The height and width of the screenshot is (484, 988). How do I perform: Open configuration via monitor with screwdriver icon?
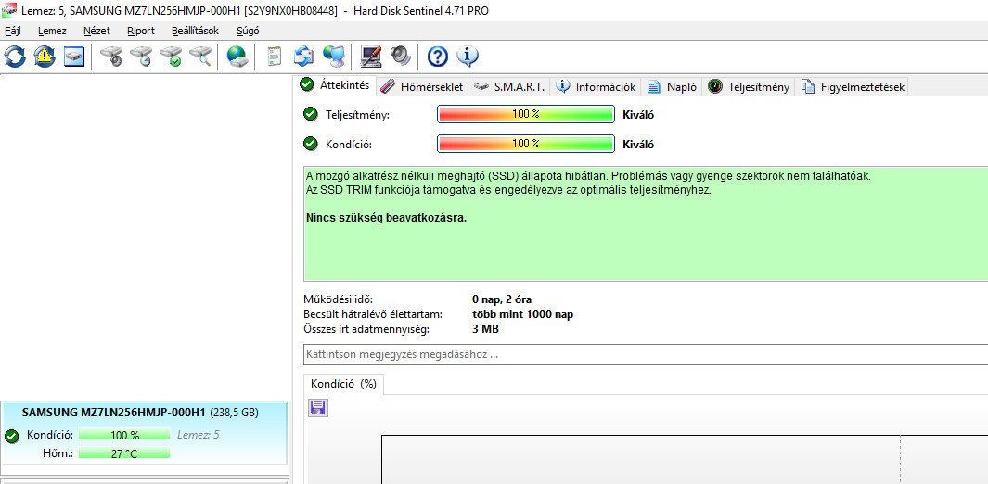click(371, 57)
